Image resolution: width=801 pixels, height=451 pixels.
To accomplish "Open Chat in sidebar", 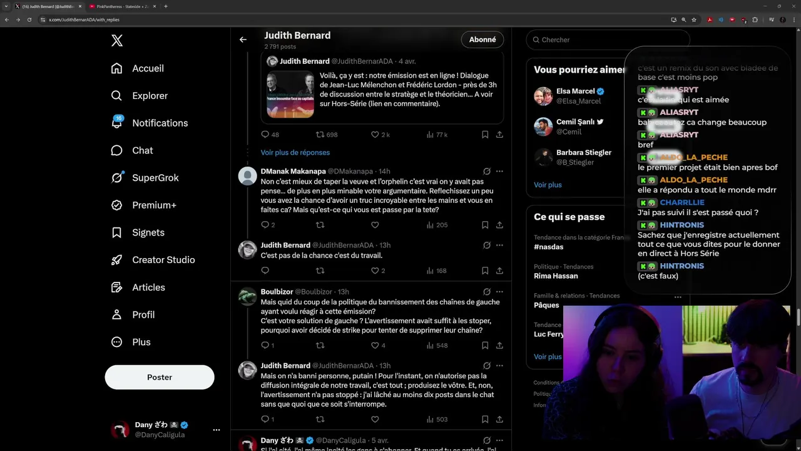I will 131,150.
